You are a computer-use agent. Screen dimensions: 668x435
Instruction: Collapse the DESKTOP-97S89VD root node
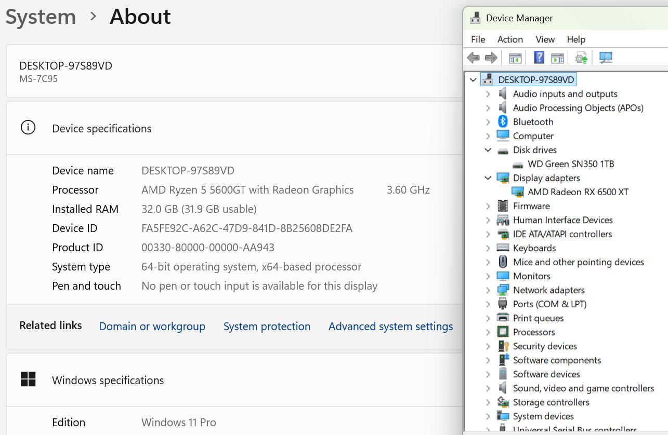473,80
